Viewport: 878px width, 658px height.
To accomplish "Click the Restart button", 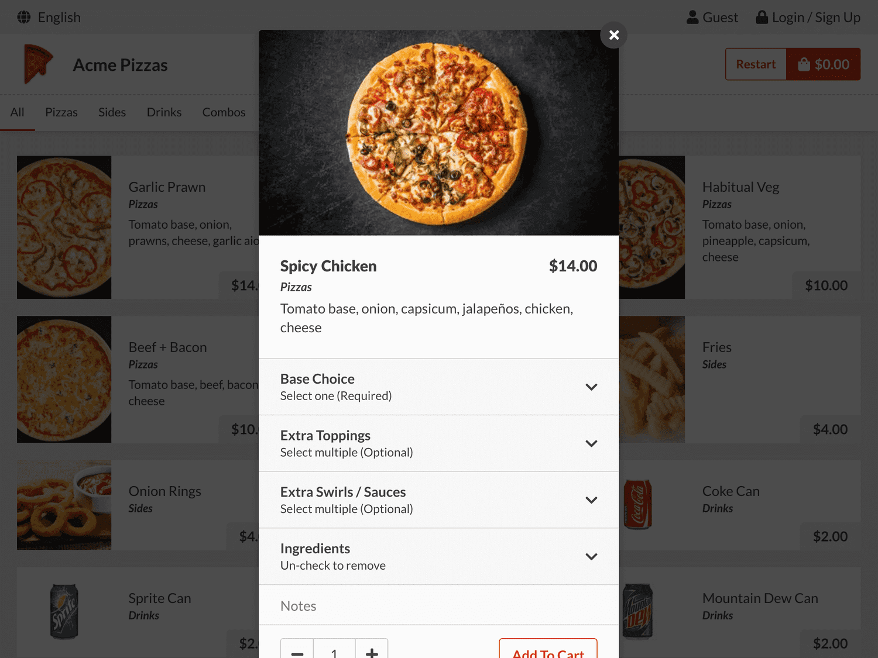I will tap(756, 64).
